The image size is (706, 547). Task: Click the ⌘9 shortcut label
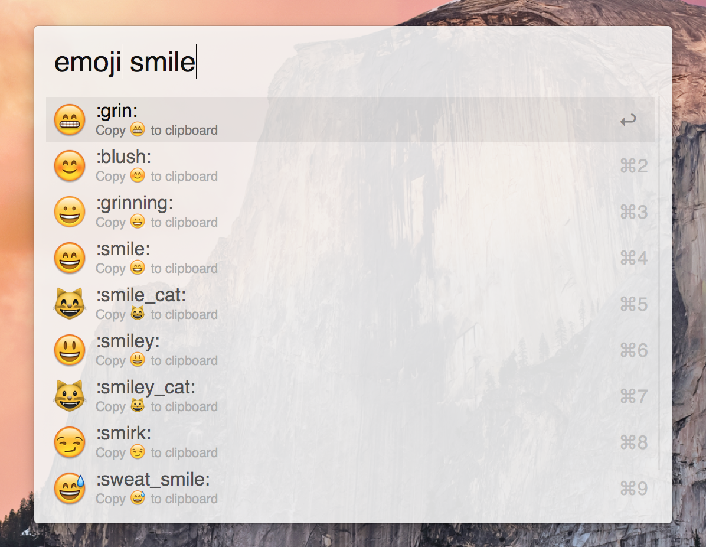coord(634,489)
